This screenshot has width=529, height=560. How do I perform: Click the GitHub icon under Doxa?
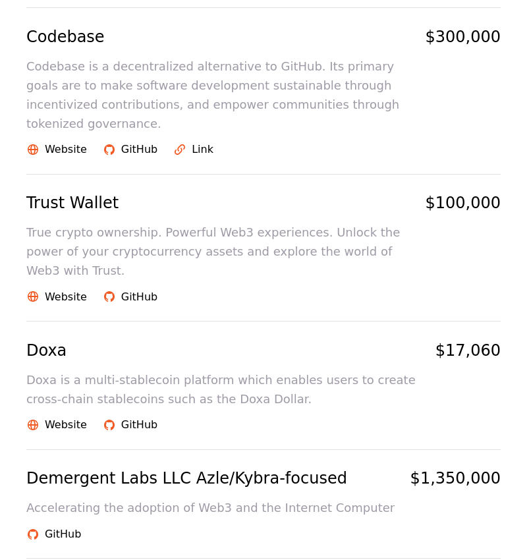click(x=109, y=425)
